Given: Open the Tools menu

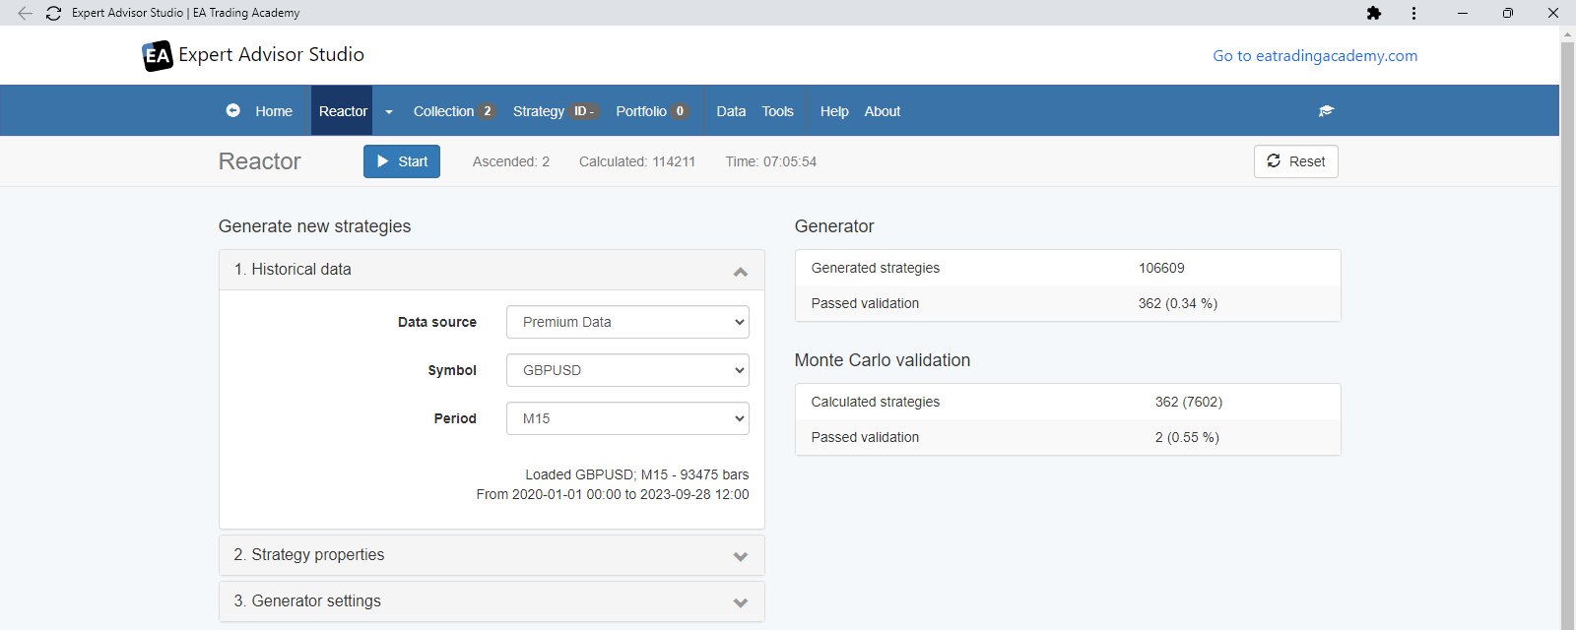Looking at the screenshot, I should [777, 111].
